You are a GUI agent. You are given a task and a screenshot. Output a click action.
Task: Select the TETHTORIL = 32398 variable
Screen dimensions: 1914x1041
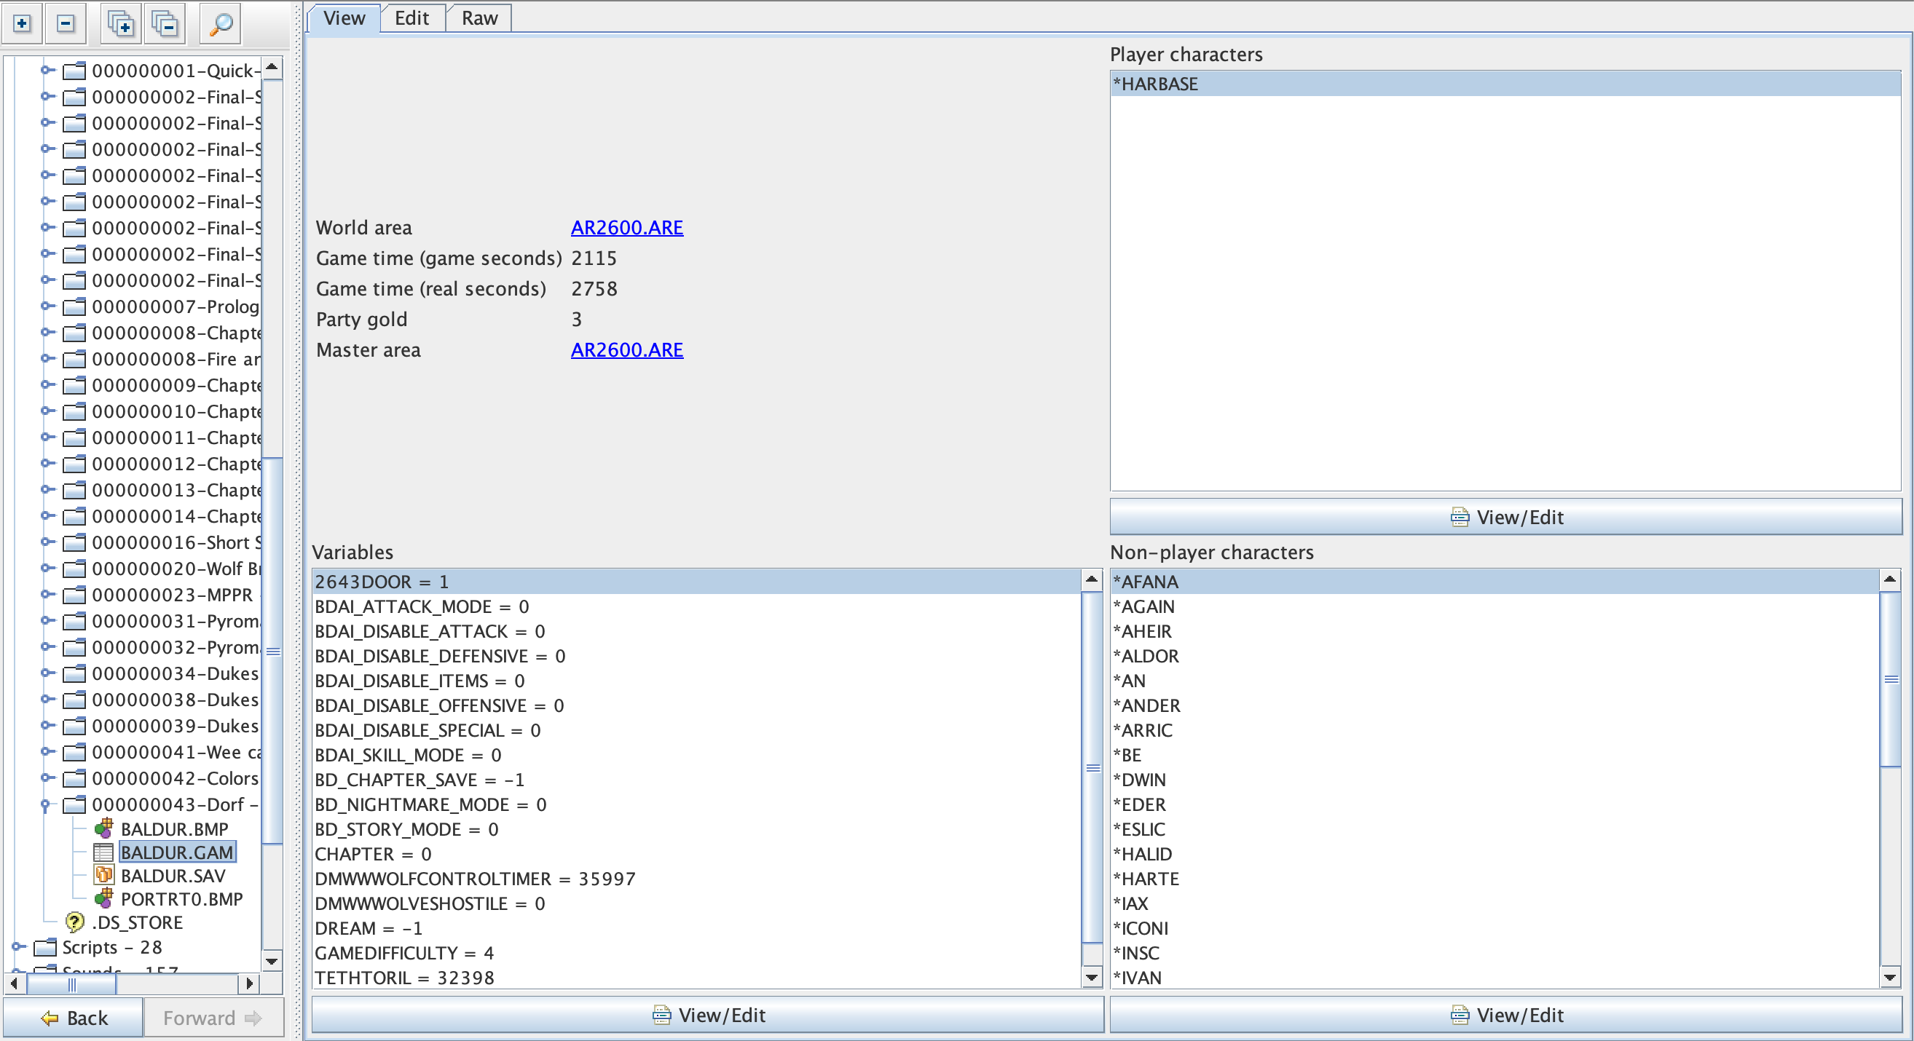[x=696, y=977]
